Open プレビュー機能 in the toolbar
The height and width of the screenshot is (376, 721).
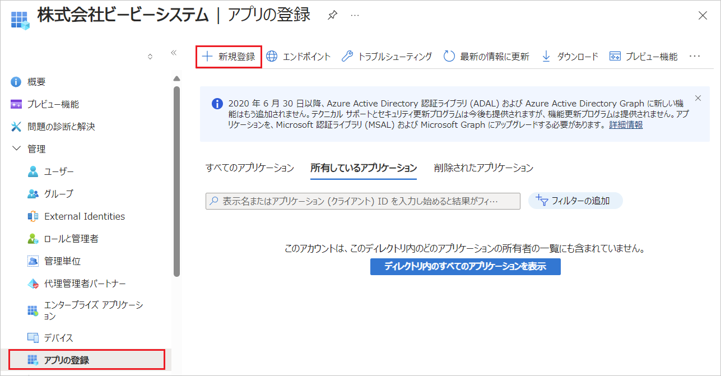643,57
